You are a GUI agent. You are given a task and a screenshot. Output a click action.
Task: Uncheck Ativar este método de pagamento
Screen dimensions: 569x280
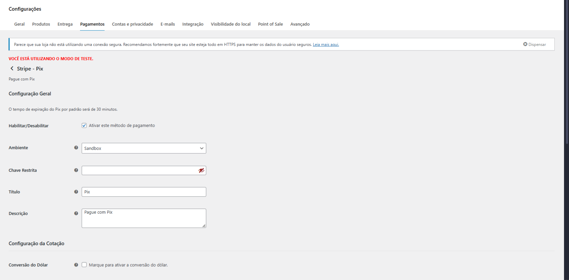click(84, 126)
